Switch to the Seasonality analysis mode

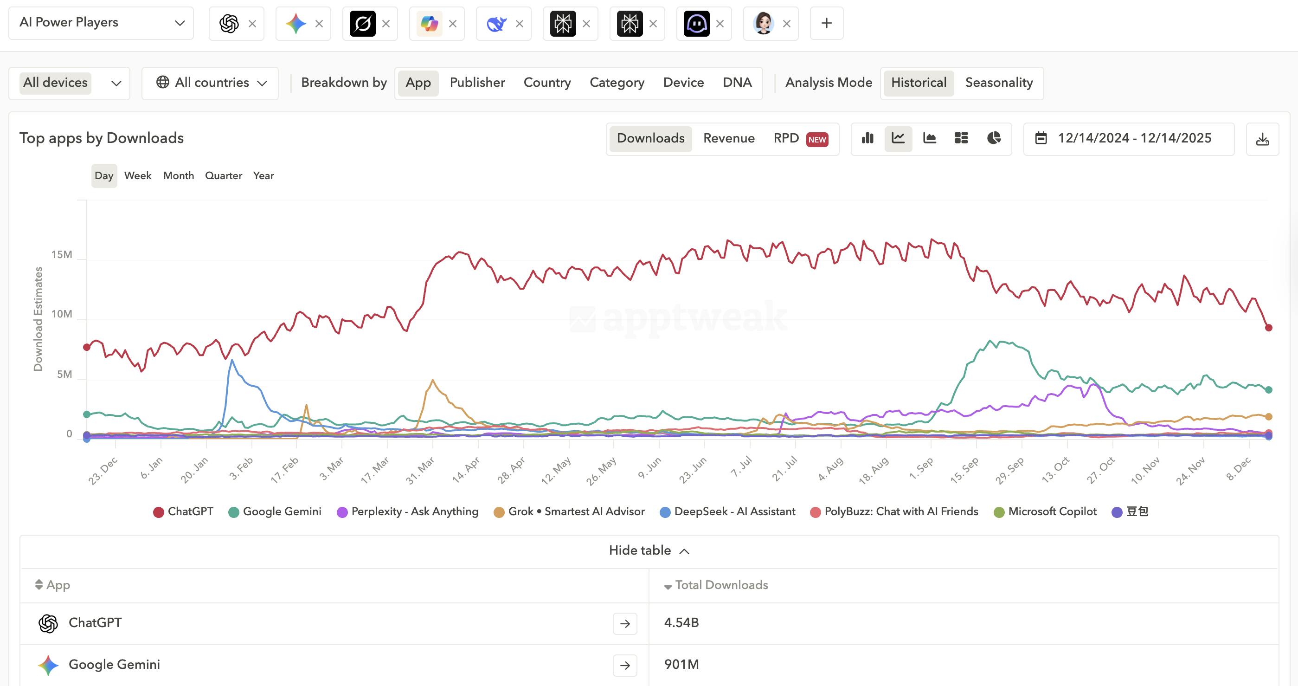point(999,83)
